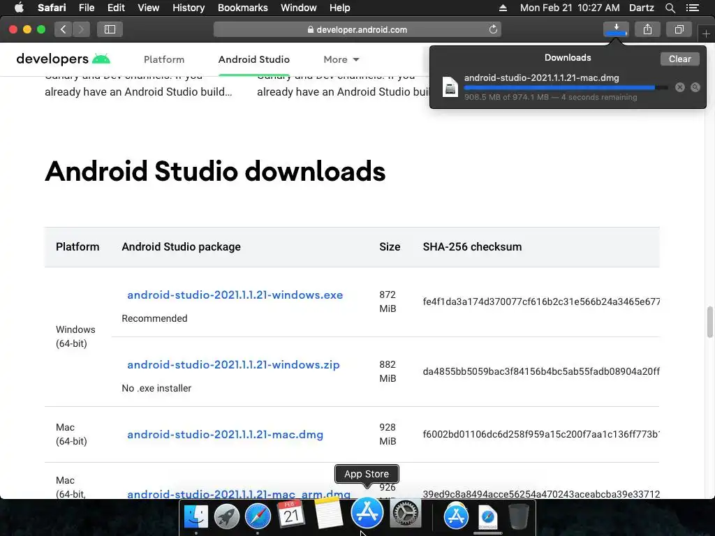
Task: Download android-studio-2021.1.1.21-mac.dmg link in the table
Action: [226, 434]
